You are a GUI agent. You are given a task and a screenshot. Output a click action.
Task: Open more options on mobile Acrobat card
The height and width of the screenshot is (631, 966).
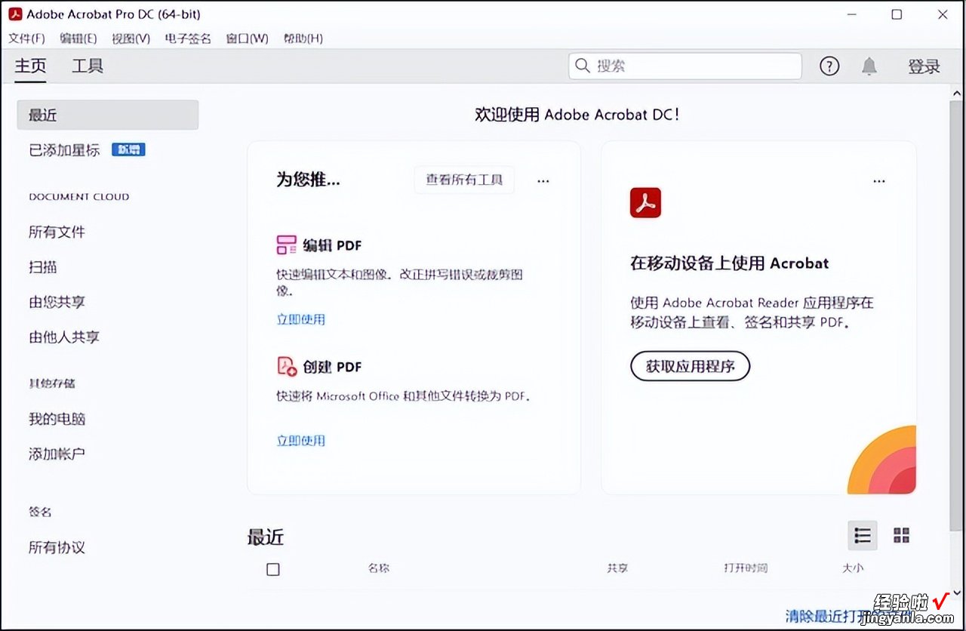click(x=879, y=180)
